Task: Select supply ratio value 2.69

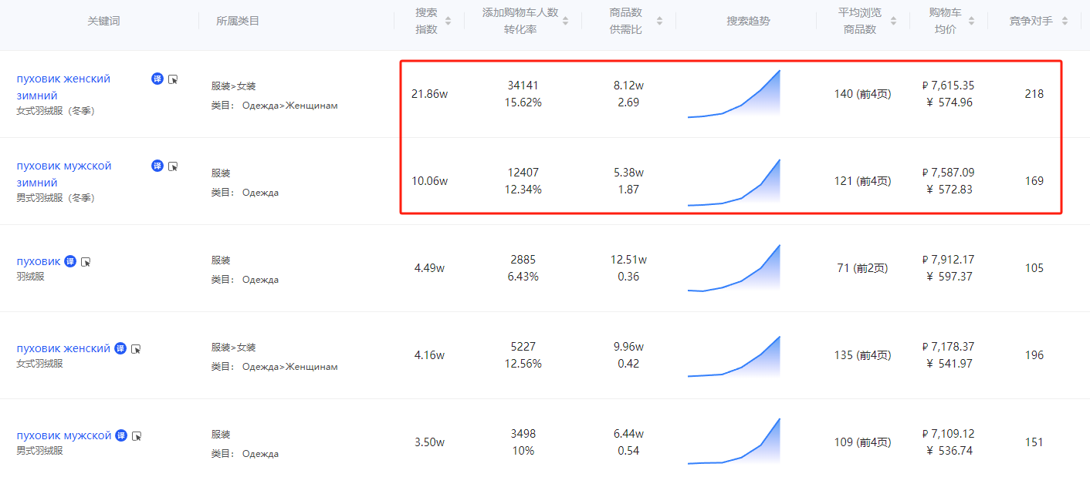Action: [x=628, y=102]
